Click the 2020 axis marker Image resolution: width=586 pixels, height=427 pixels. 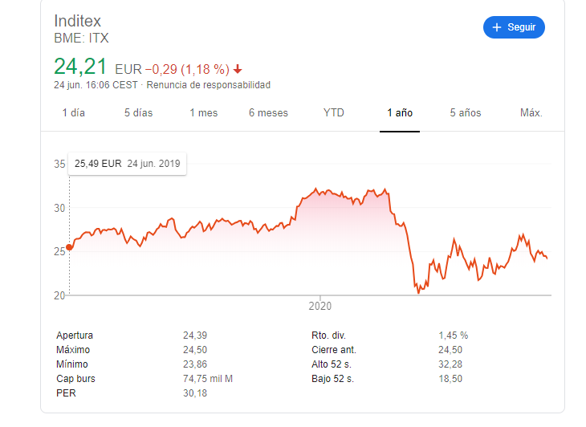(x=320, y=306)
